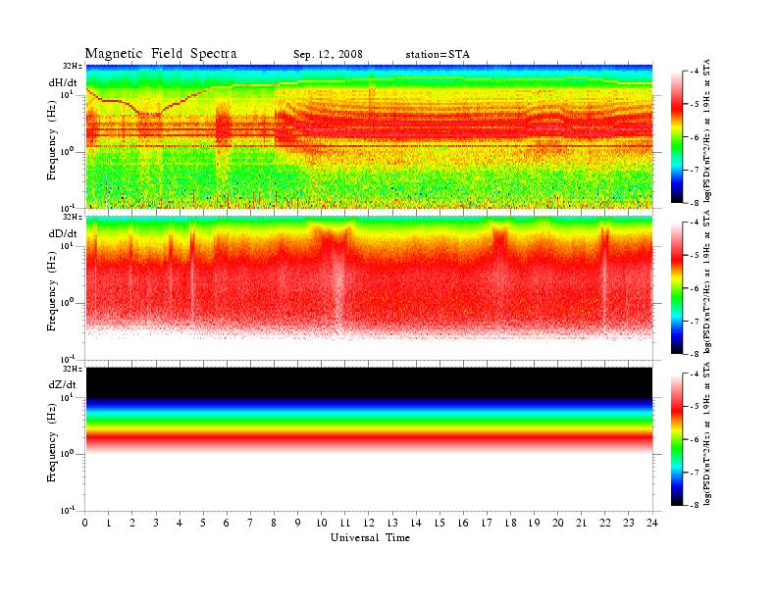Click the PSD colorbar title beside dZ/dt panel
The image size is (777, 600).
coord(707,433)
